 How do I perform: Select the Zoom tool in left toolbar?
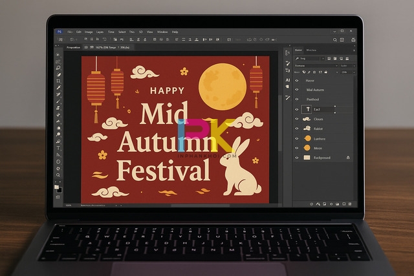[58, 175]
